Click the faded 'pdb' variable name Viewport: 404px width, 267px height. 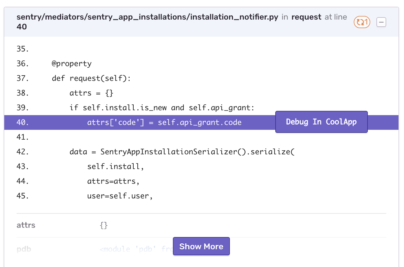(24, 249)
